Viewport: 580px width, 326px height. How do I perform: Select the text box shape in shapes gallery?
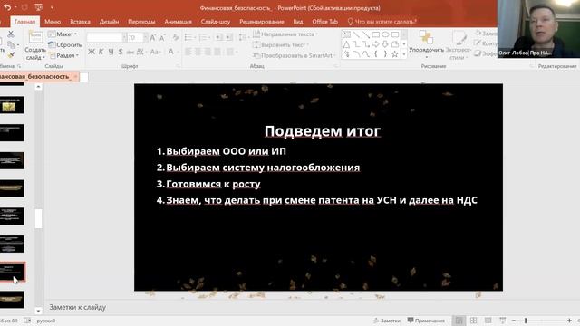pos(346,34)
